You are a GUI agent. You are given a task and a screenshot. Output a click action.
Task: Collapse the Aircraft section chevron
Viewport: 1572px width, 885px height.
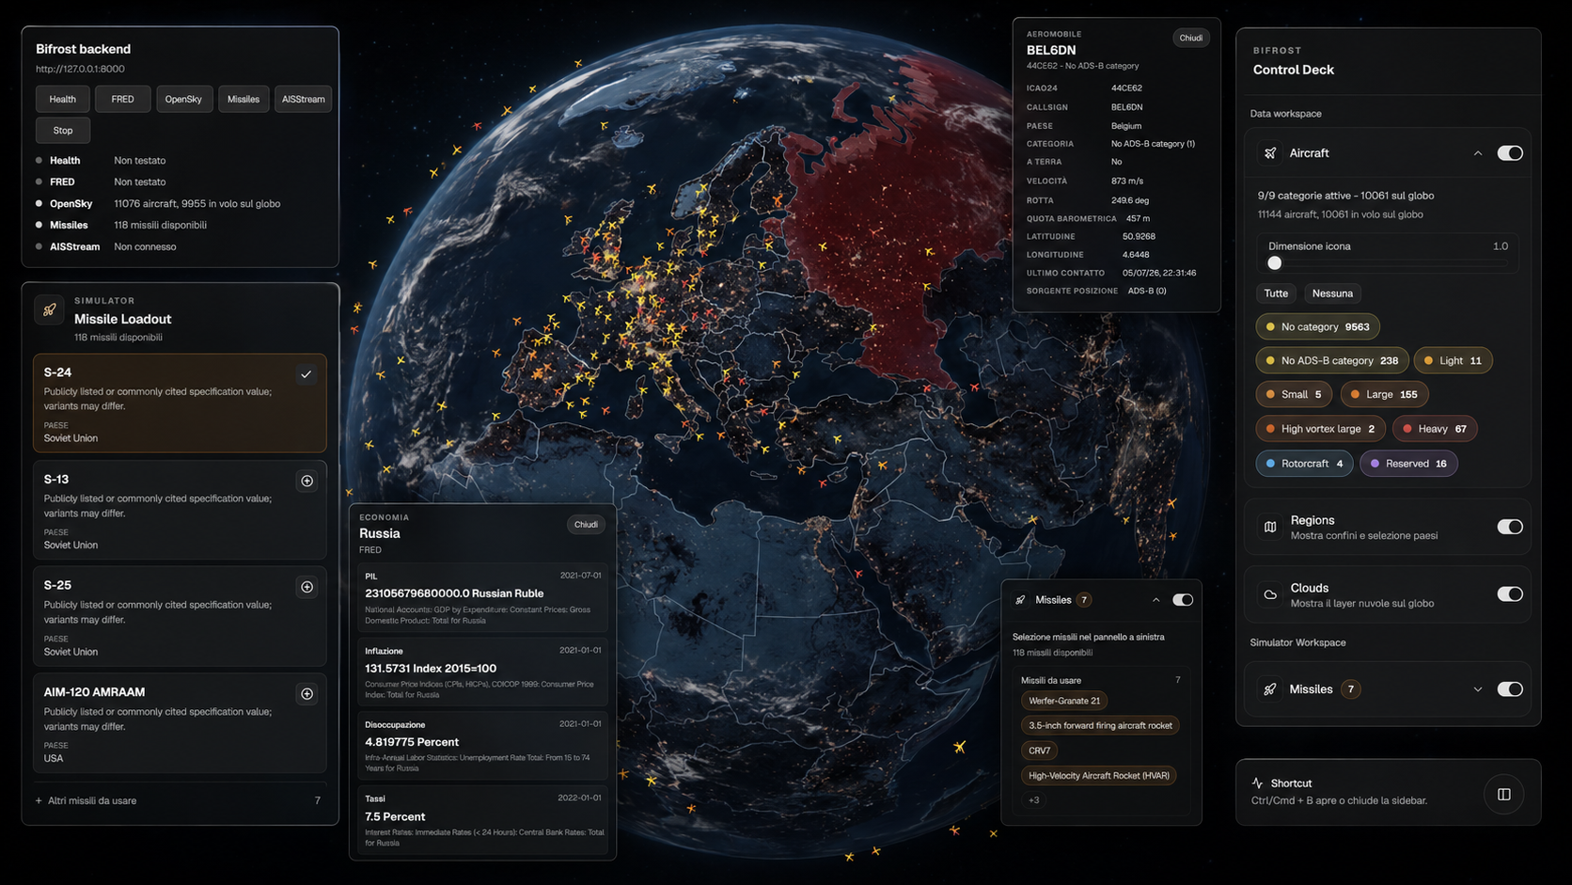coord(1477,153)
